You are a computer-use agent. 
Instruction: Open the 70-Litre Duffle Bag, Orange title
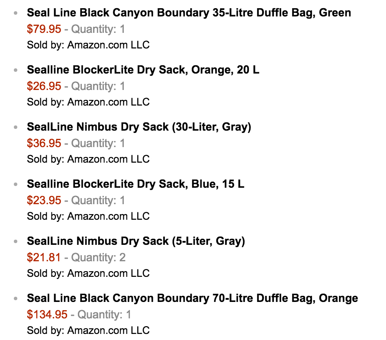tap(192, 298)
